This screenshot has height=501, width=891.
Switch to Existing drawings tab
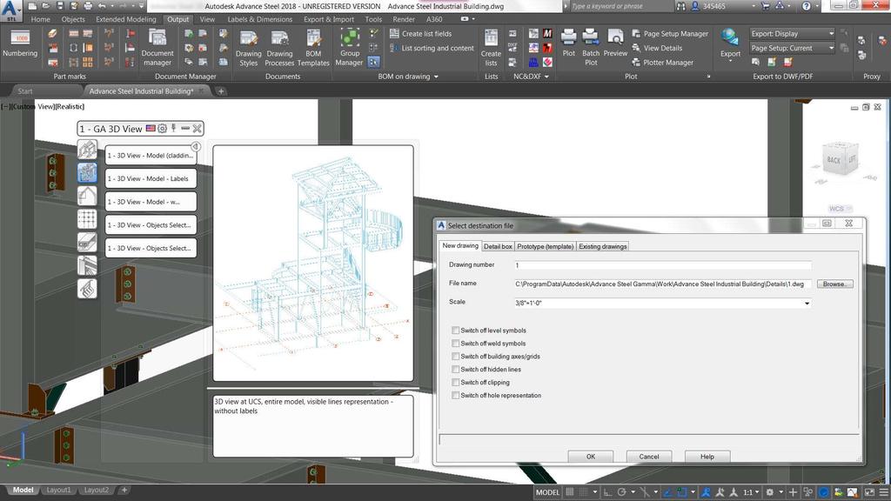tap(602, 246)
